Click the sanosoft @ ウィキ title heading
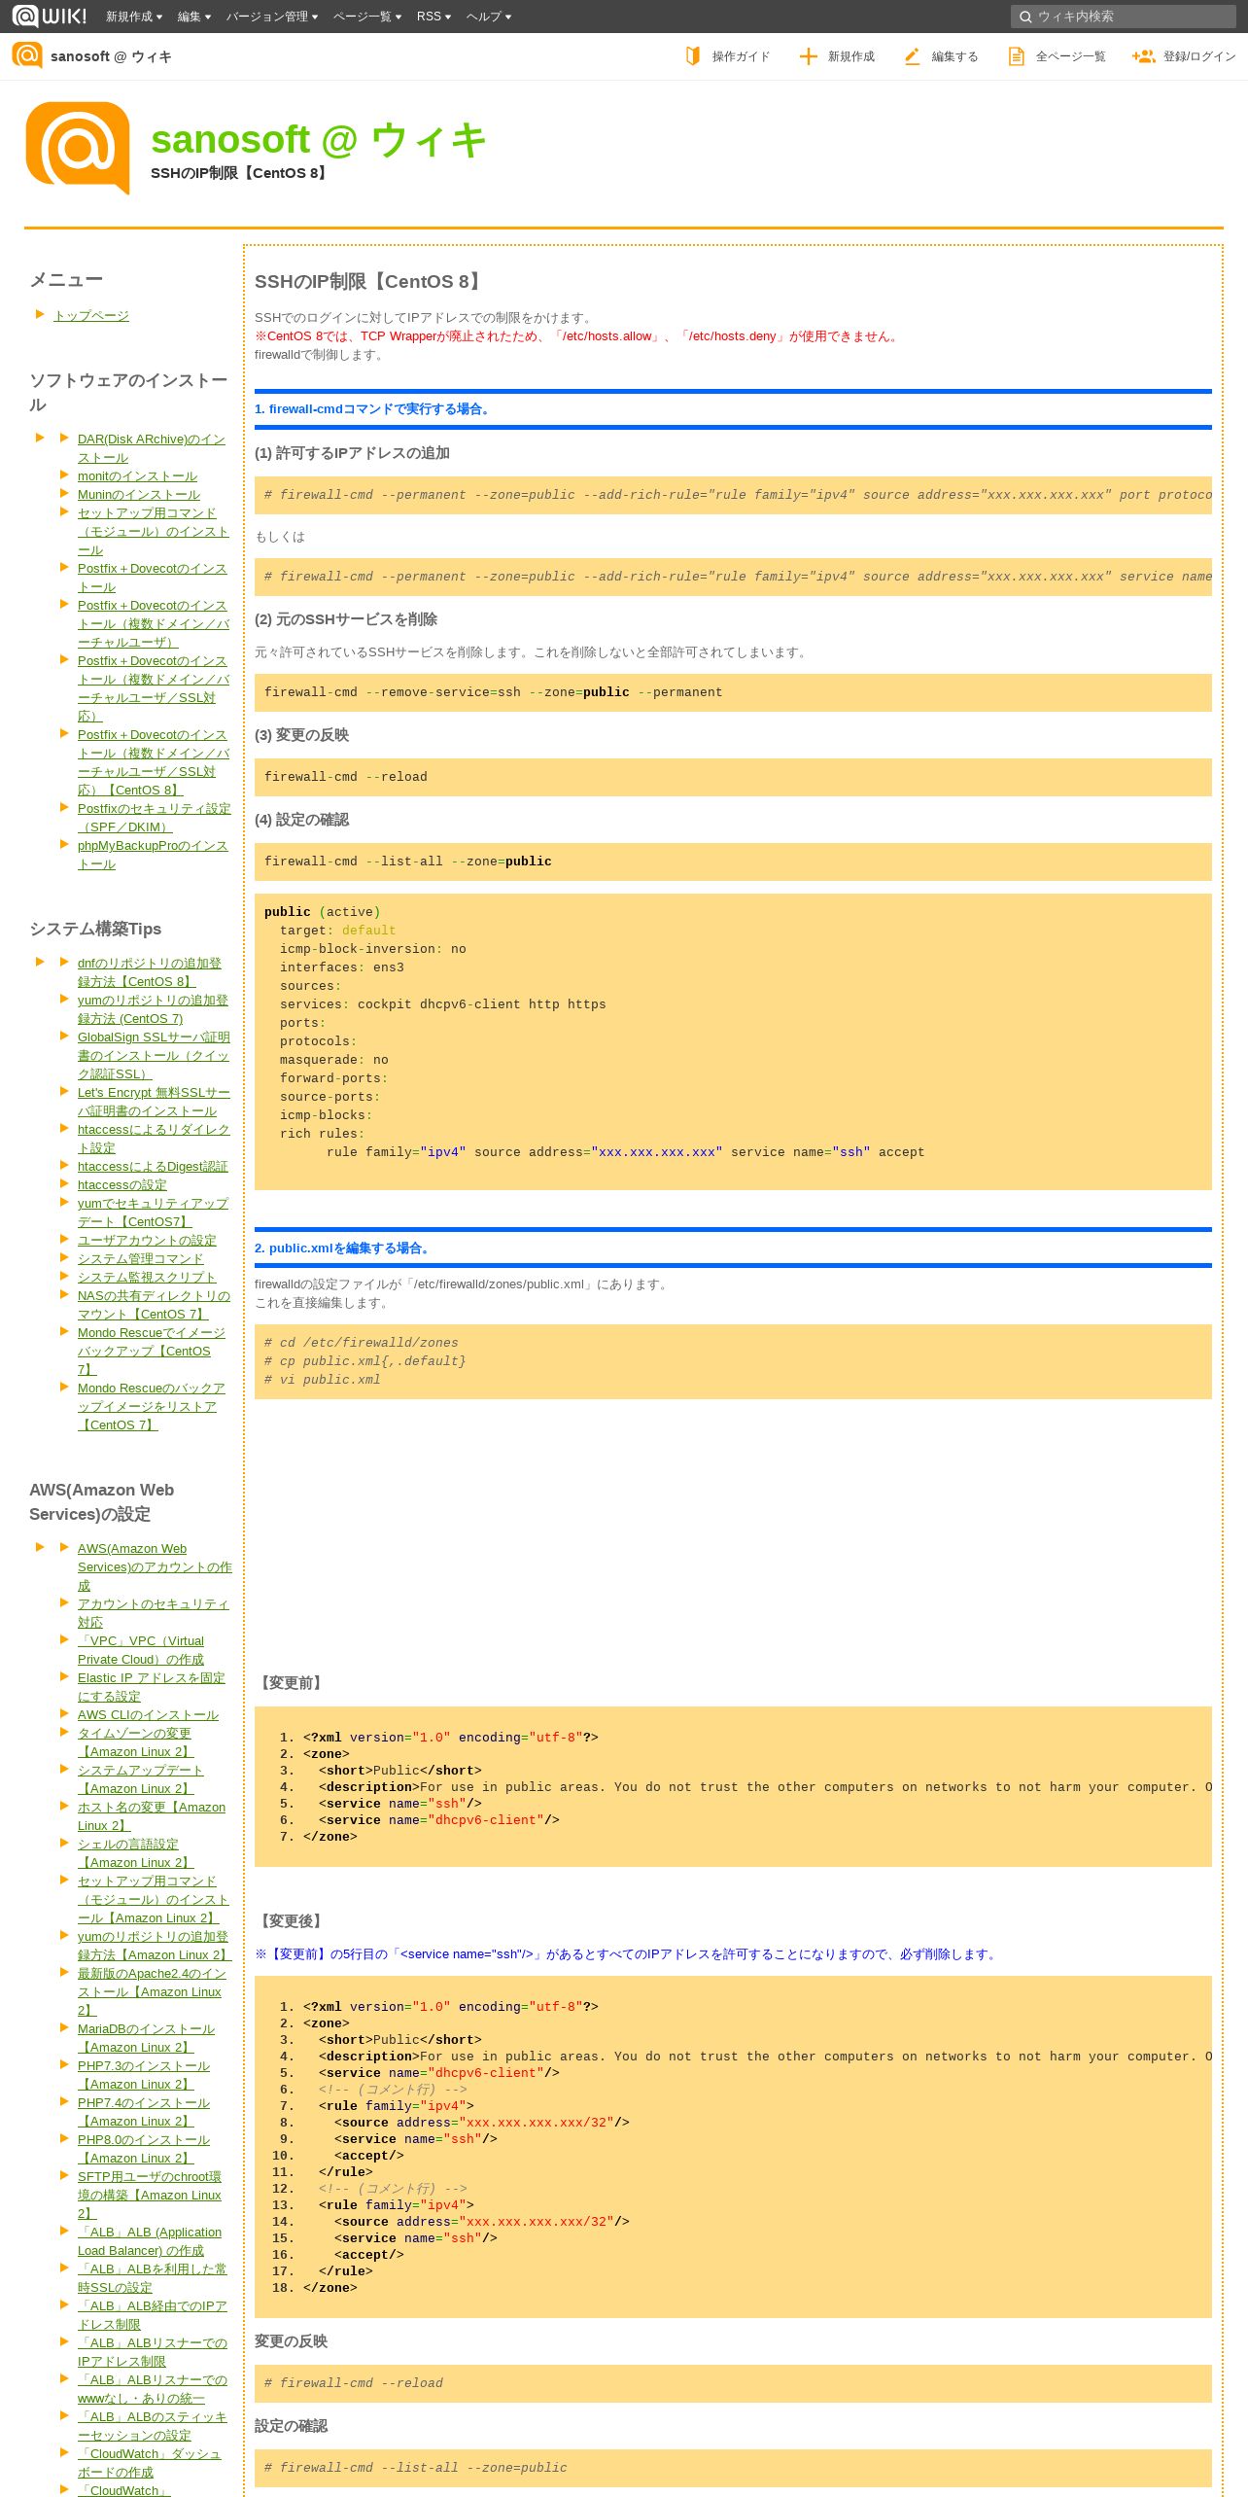The height and width of the screenshot is (2497, 1248). pyautogui.click(x=319, y=139)
